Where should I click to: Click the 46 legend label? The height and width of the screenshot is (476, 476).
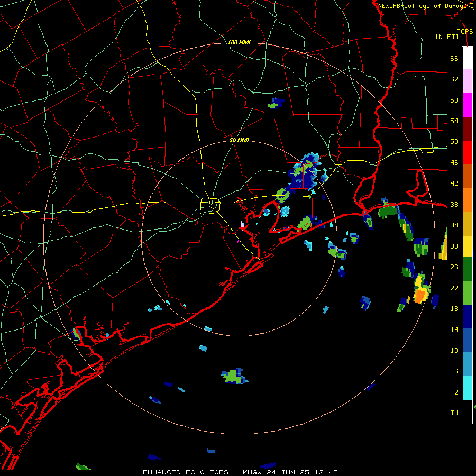tap(454, 163)
